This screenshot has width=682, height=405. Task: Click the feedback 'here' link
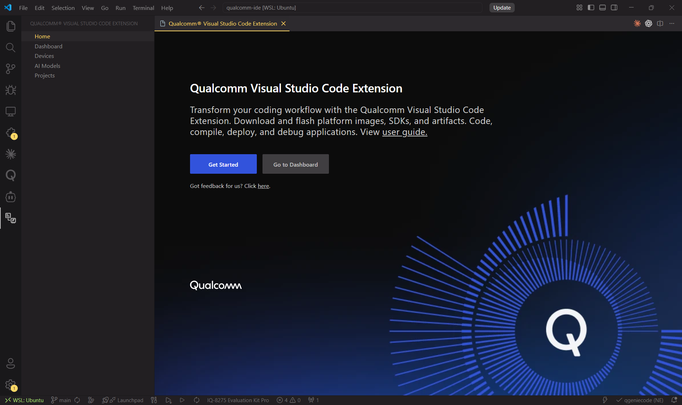point(263,186)
